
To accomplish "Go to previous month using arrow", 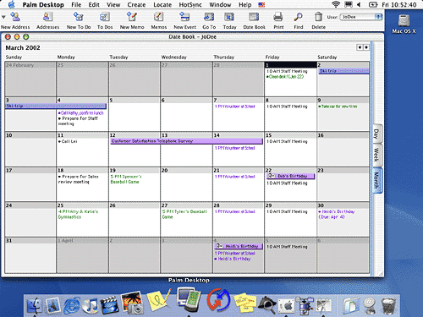I will (x=360, y=47).
